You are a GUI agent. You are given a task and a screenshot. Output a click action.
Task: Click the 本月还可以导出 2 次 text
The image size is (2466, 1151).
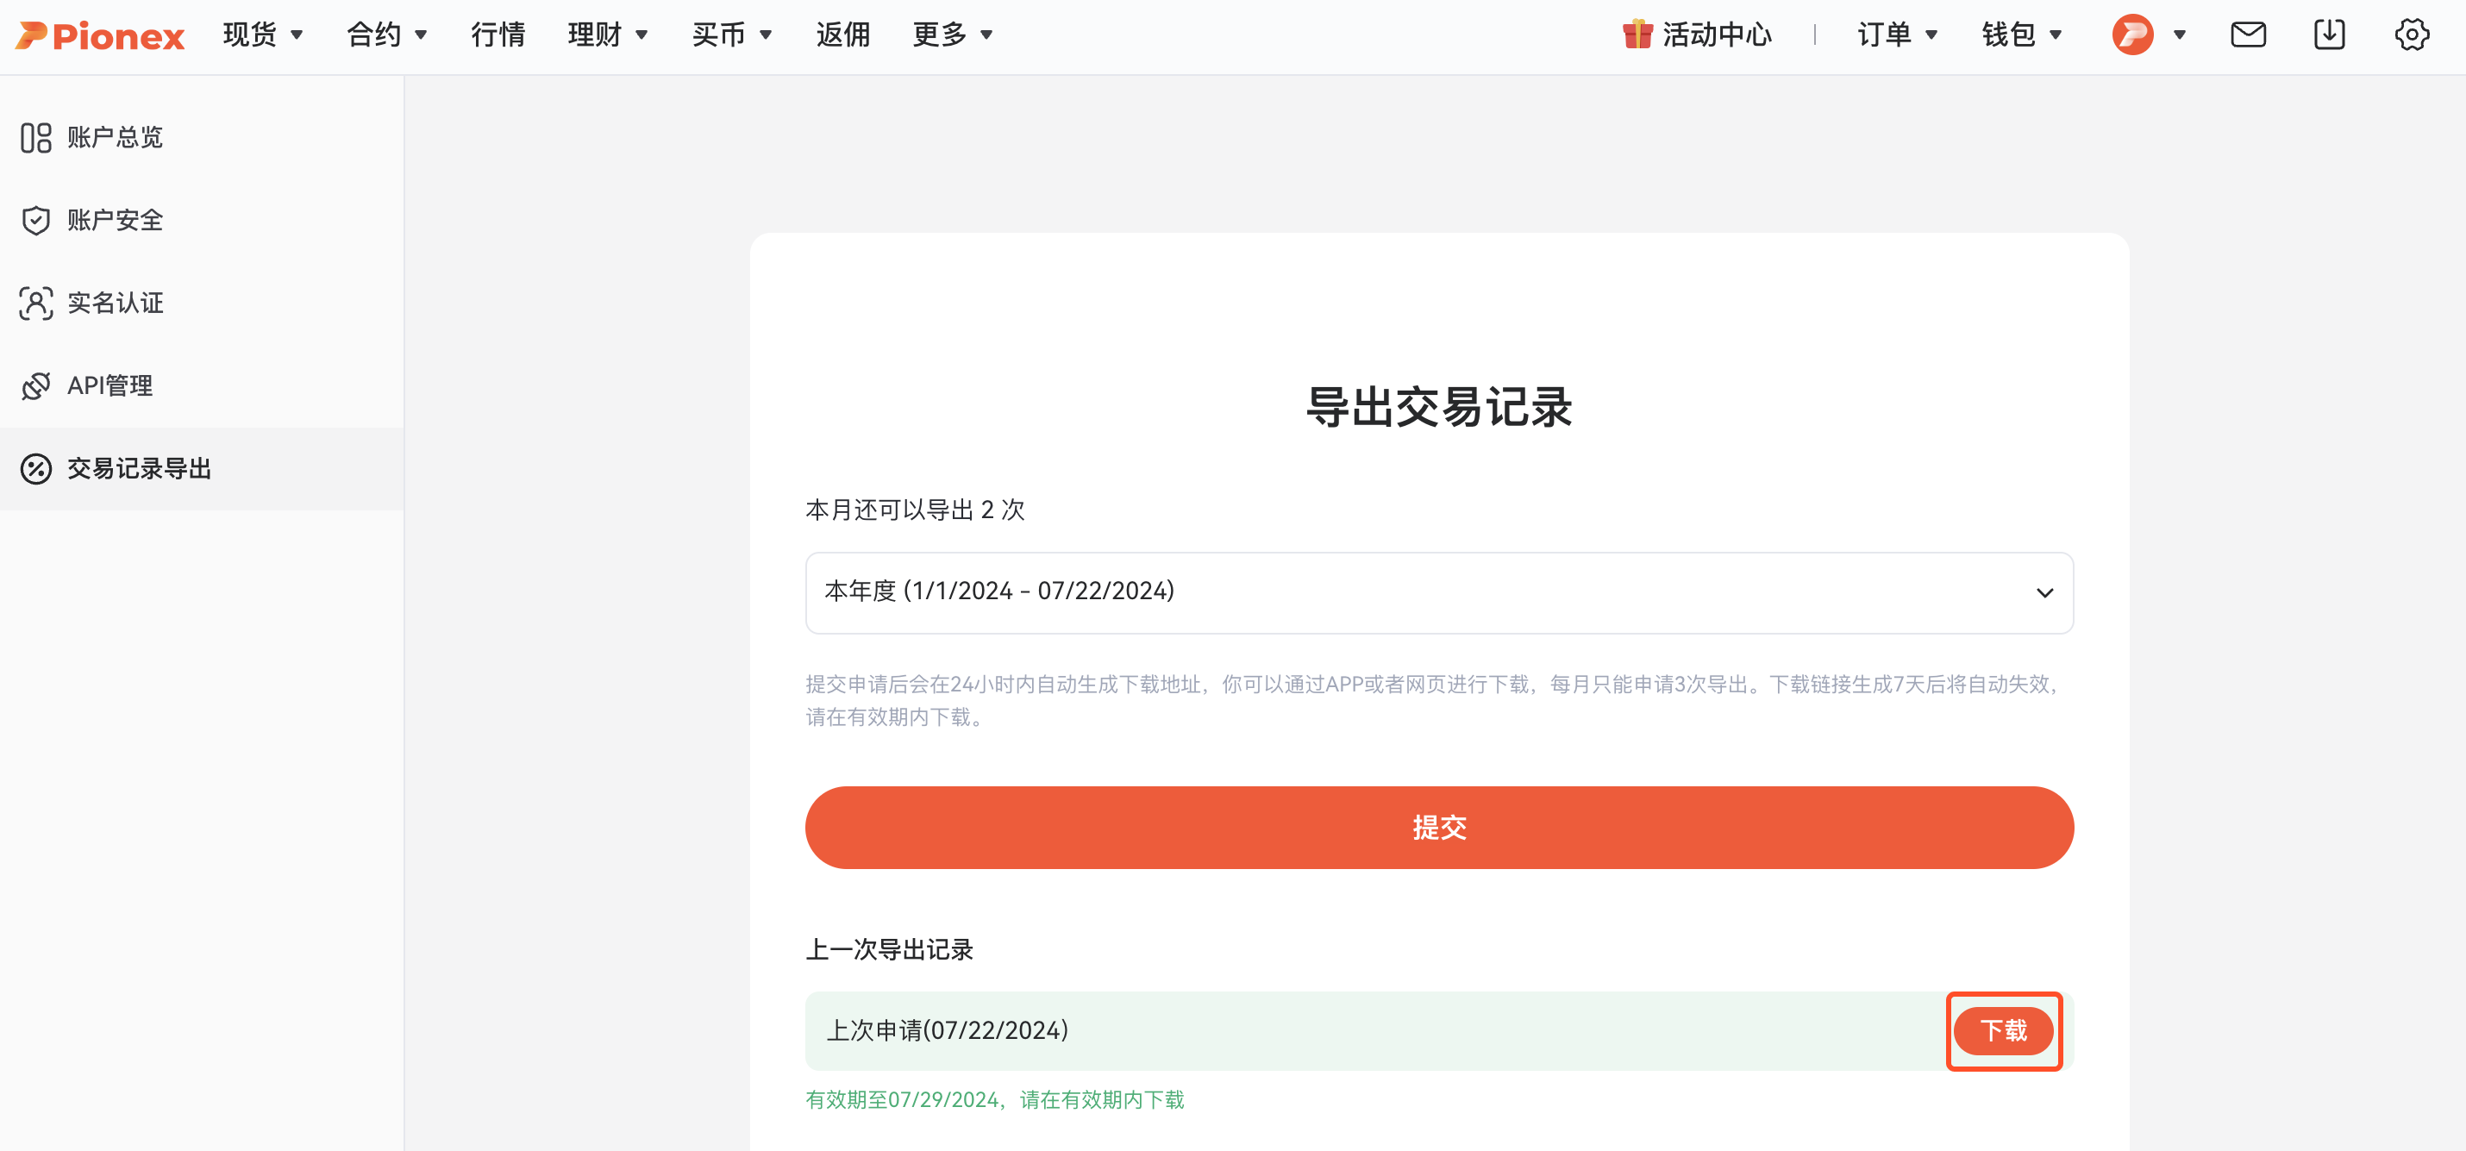tap(914, 510)
